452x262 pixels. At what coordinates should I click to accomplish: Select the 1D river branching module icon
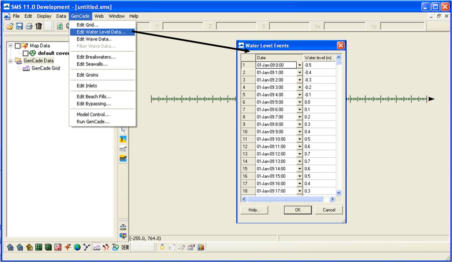click(87, 247)
